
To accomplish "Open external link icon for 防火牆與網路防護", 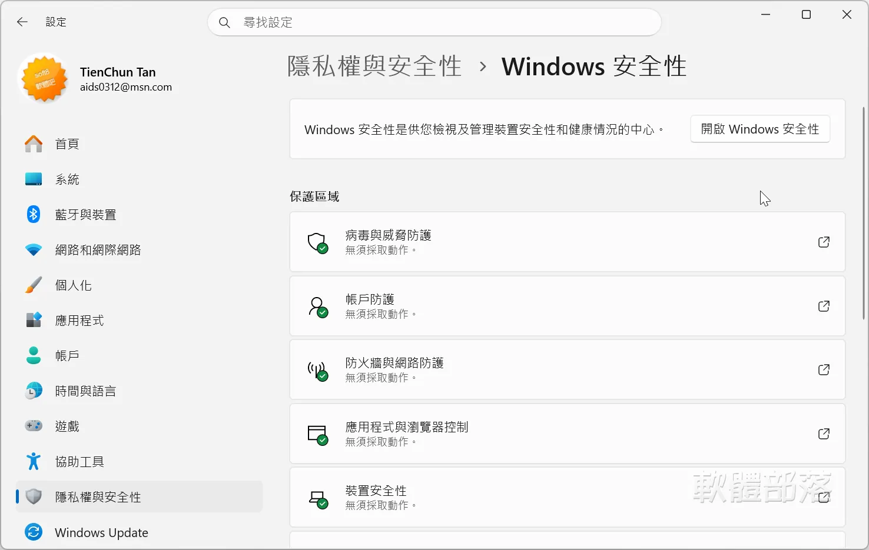I will (x=824, y=370).
